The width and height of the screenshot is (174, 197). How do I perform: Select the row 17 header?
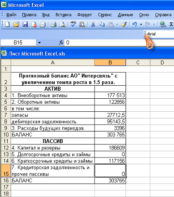point(6,187)
